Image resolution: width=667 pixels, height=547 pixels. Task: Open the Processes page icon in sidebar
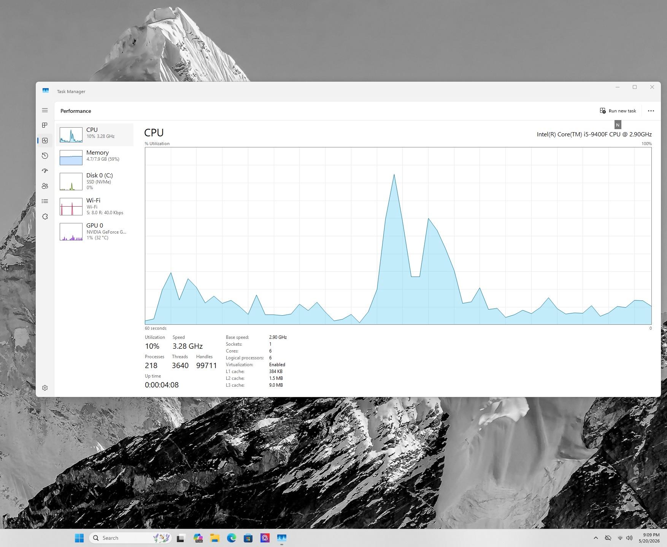[x=45, y=125]
